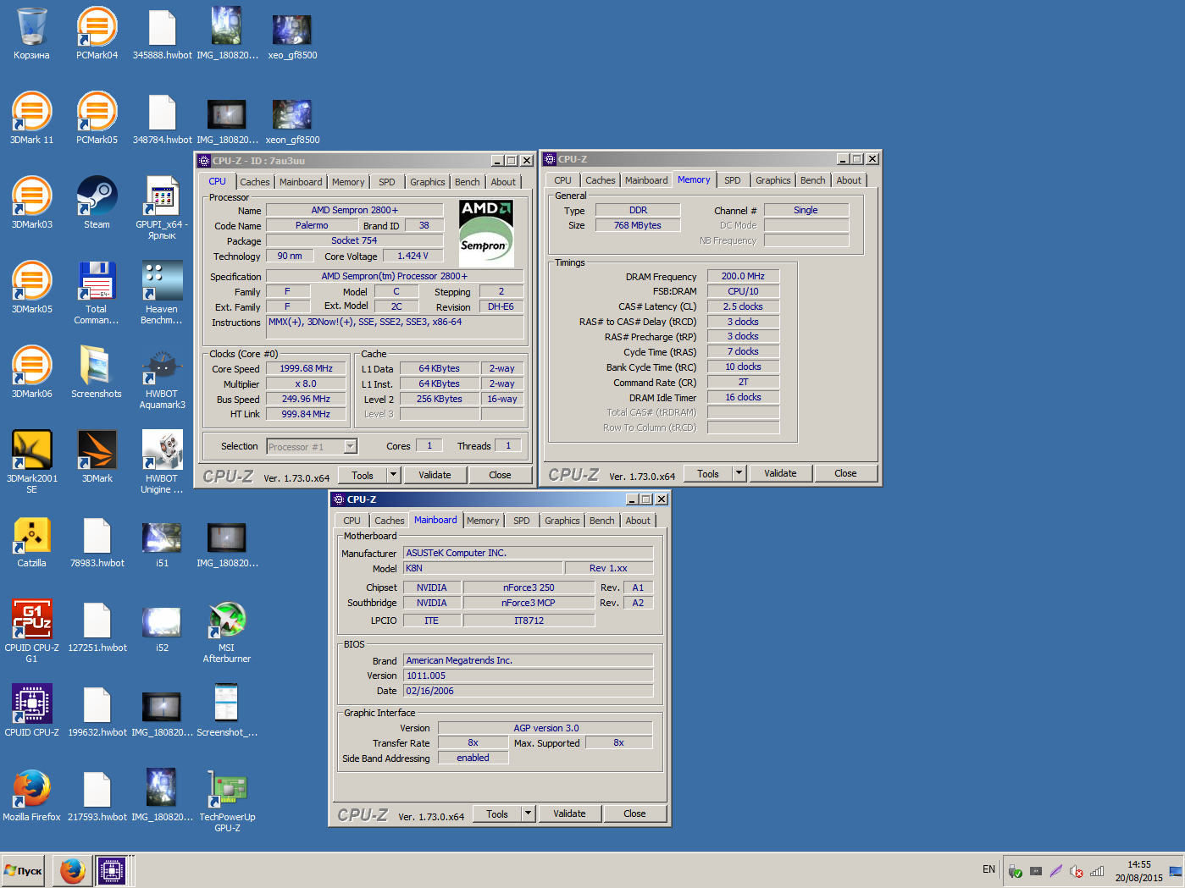Launch 3DMark2001 SE shortcut
1185x888 pixels.
(x=31, y=462)
